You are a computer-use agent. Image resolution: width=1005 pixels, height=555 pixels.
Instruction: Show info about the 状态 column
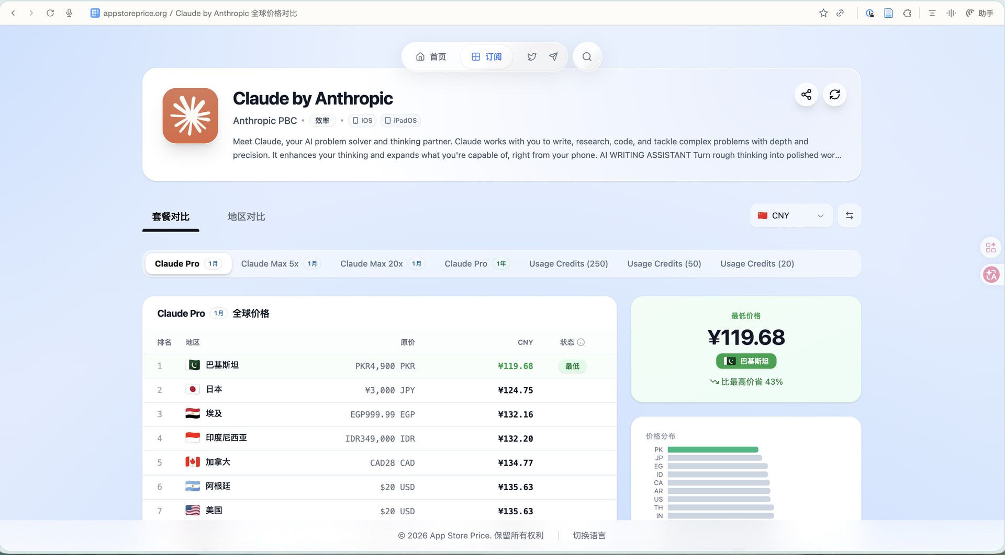coord(580,342)
